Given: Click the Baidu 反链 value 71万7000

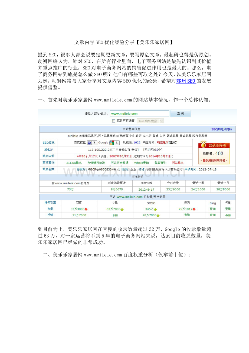Looking at the screenshot, I should 79,215.
